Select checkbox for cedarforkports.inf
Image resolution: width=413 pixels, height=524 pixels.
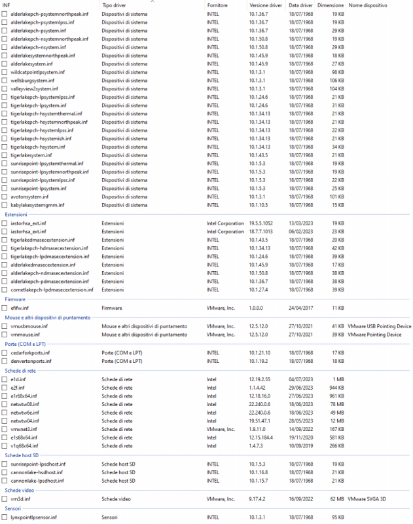coord(5,353)
